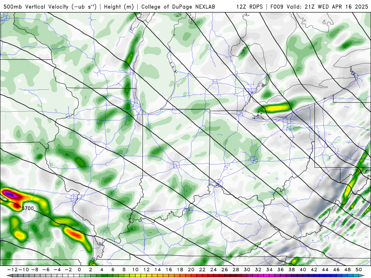
Task: Click the '26' value on color scale
Action: point(224,270)
